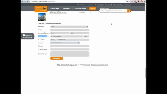Click the Mecklenburg-Vorpommern orange logo

[41, 9]
